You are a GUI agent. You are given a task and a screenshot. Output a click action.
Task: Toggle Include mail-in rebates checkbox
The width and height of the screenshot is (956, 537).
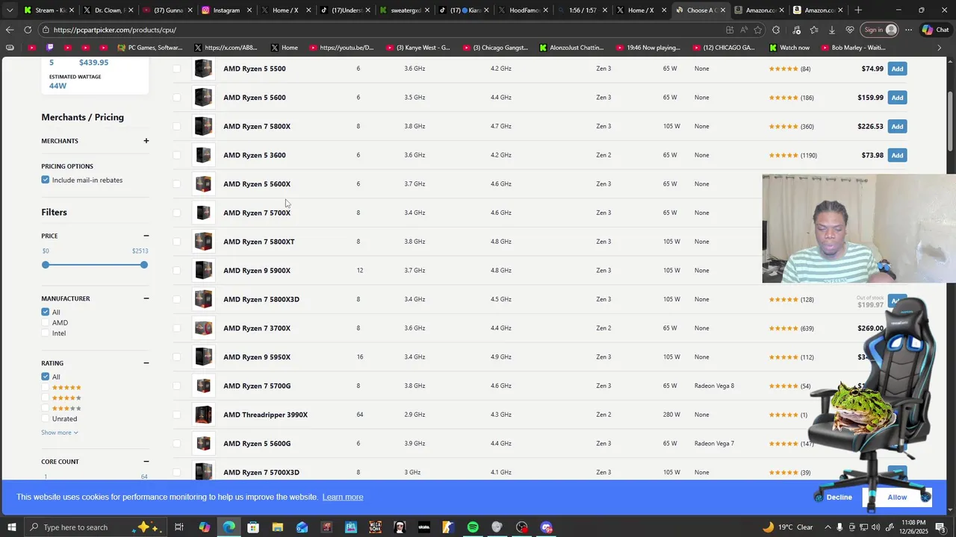pyautogui.click(x=46, y=180)
